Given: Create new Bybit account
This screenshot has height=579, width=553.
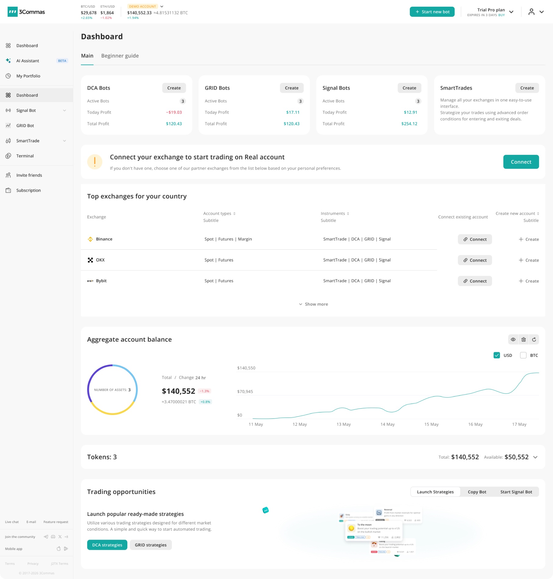Looking at the screenshot, I should (x=529, y=281).
